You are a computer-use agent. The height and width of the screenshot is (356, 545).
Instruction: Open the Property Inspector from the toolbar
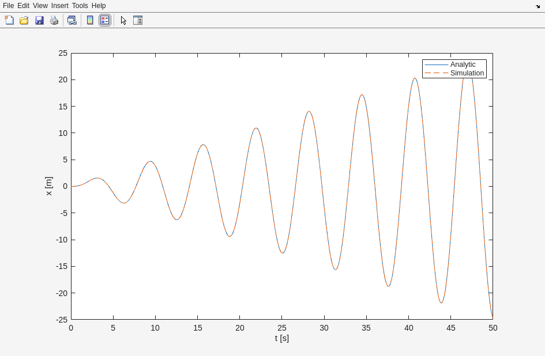(138, 20)
